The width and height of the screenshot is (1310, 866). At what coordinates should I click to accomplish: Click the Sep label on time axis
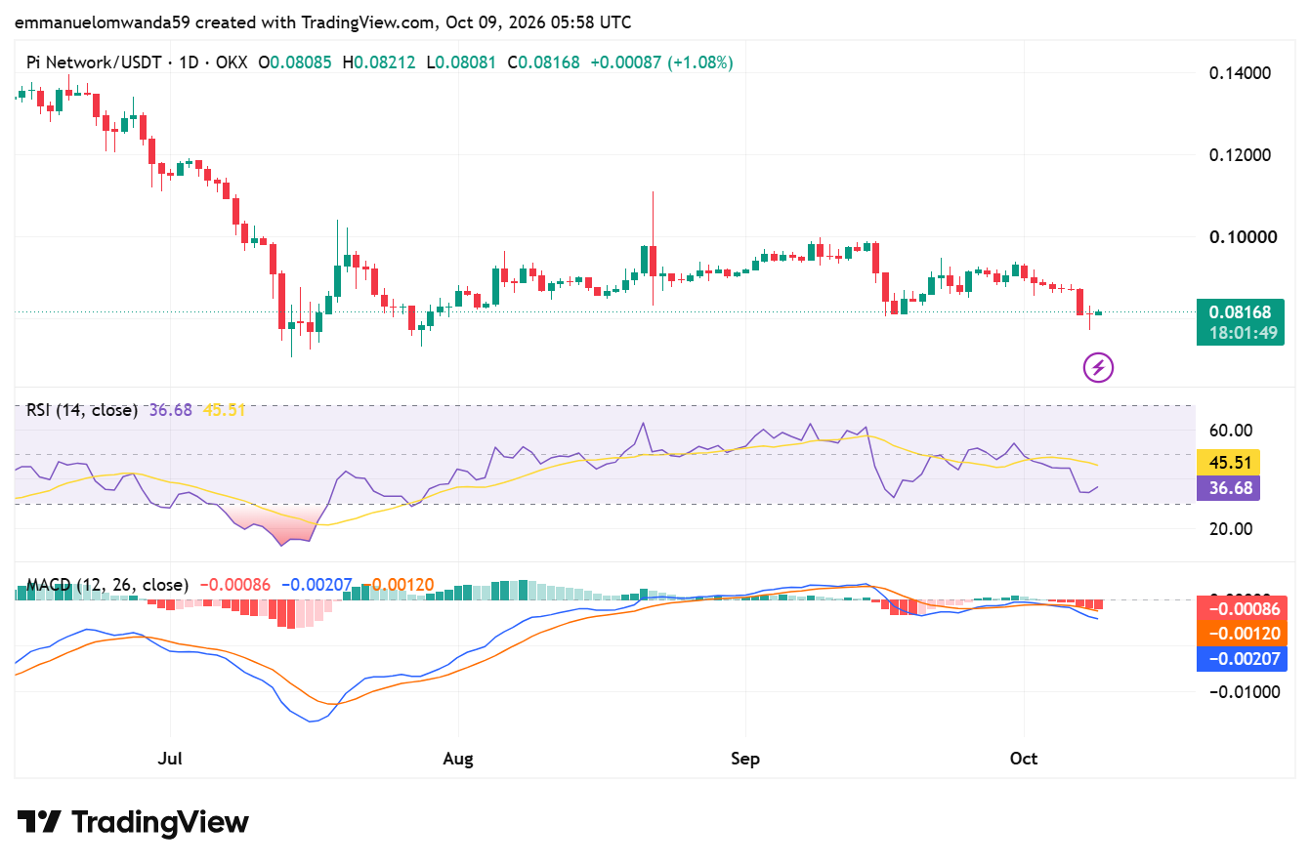click(745, 759)
